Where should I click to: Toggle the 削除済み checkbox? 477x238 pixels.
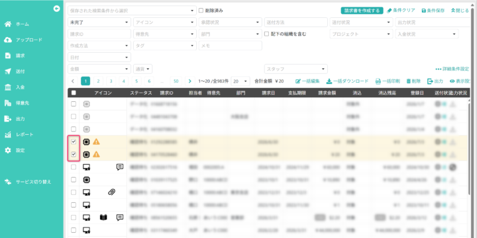[201, 11]
